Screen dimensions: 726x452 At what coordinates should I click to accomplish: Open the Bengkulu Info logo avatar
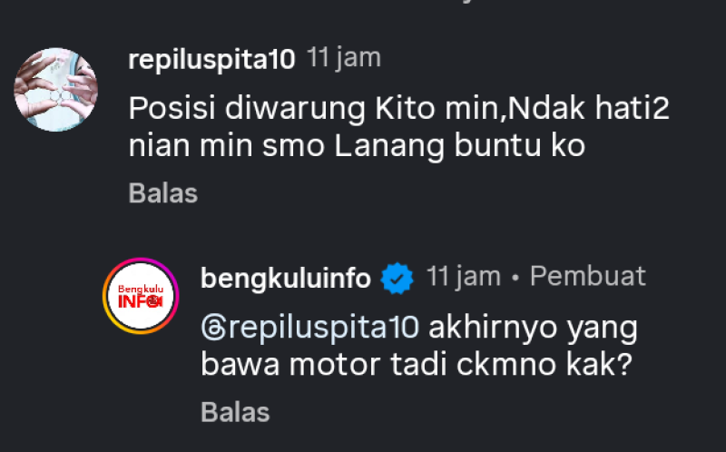[x=140, y=297]
